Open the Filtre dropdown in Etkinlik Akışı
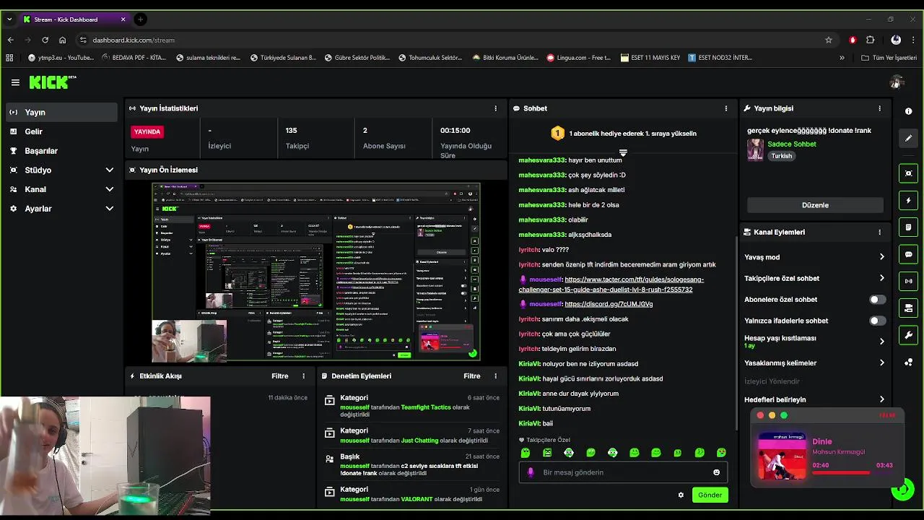924x520 pixels. tap(279, 376)
